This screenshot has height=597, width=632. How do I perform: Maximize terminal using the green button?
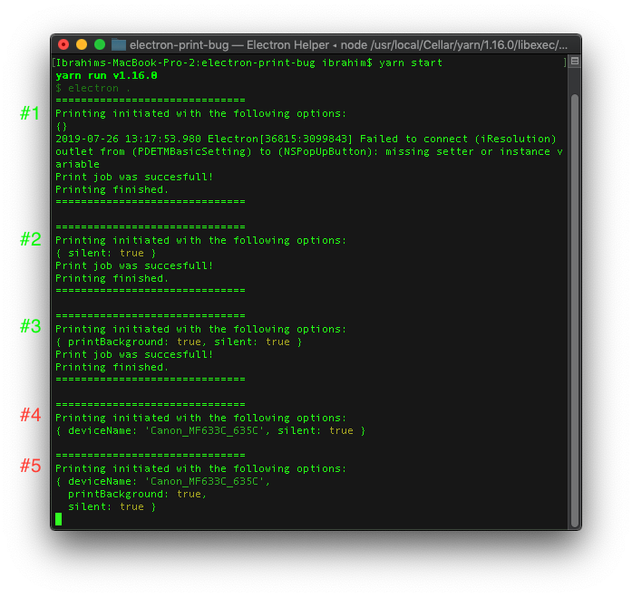[x=100, y=44]
